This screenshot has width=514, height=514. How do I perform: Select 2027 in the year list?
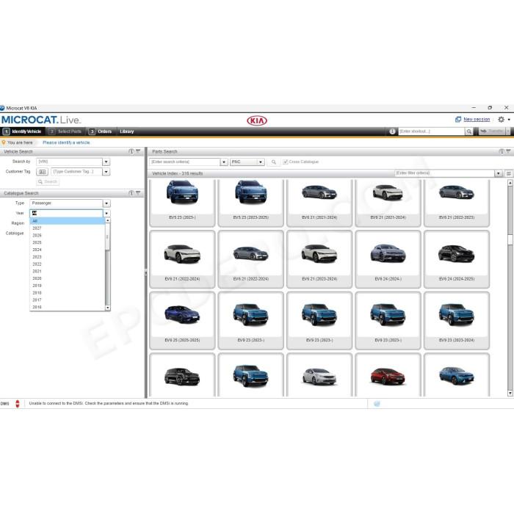click(x=68, y=228)
